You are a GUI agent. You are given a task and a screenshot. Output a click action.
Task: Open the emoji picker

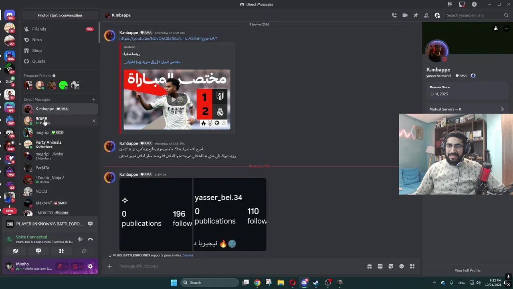click(x=402, y=266)
